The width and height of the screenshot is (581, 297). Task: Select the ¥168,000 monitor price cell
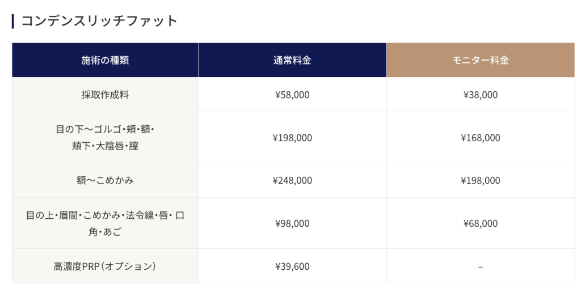tap(481, 138)
